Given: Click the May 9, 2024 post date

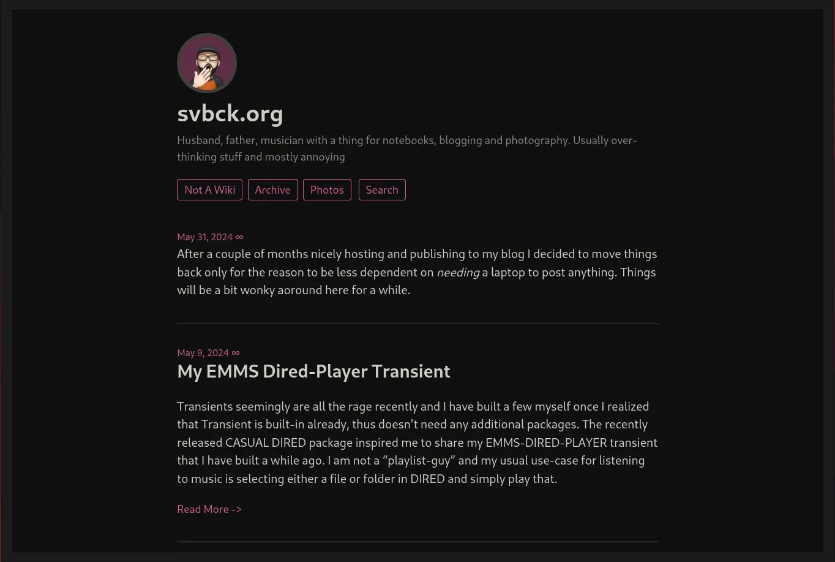Looking at the screenshot, I should (x=203, y=353).
